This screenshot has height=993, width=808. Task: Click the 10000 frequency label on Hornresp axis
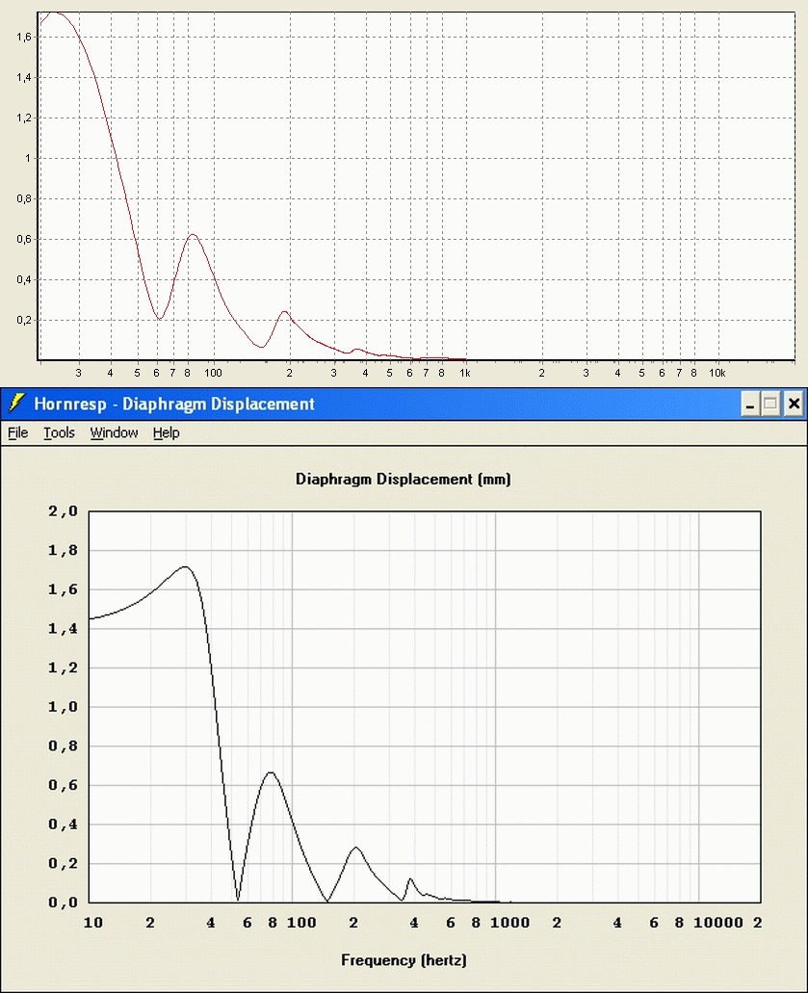click(718, 923)
